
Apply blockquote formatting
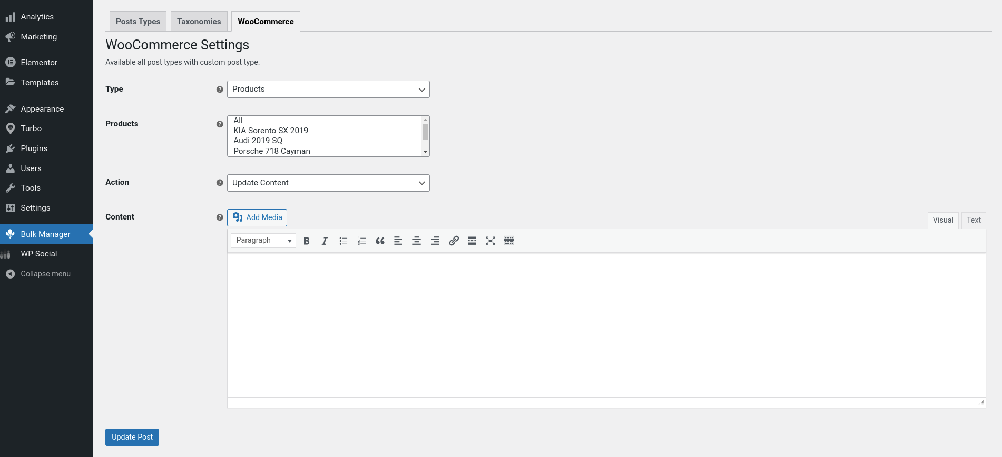coord(380,241)
